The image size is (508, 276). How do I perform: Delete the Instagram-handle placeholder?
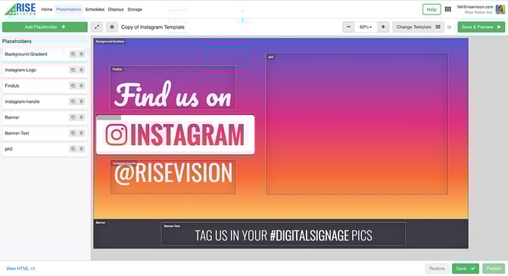81,101
